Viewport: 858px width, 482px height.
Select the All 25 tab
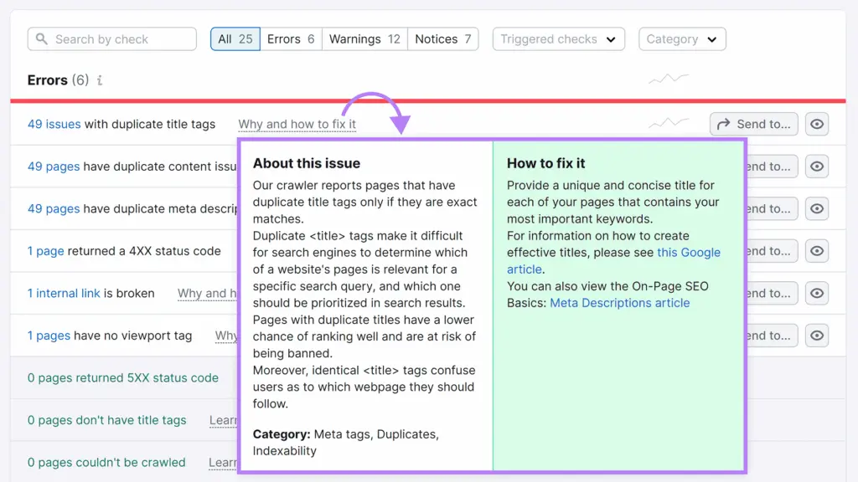point(235,39)
